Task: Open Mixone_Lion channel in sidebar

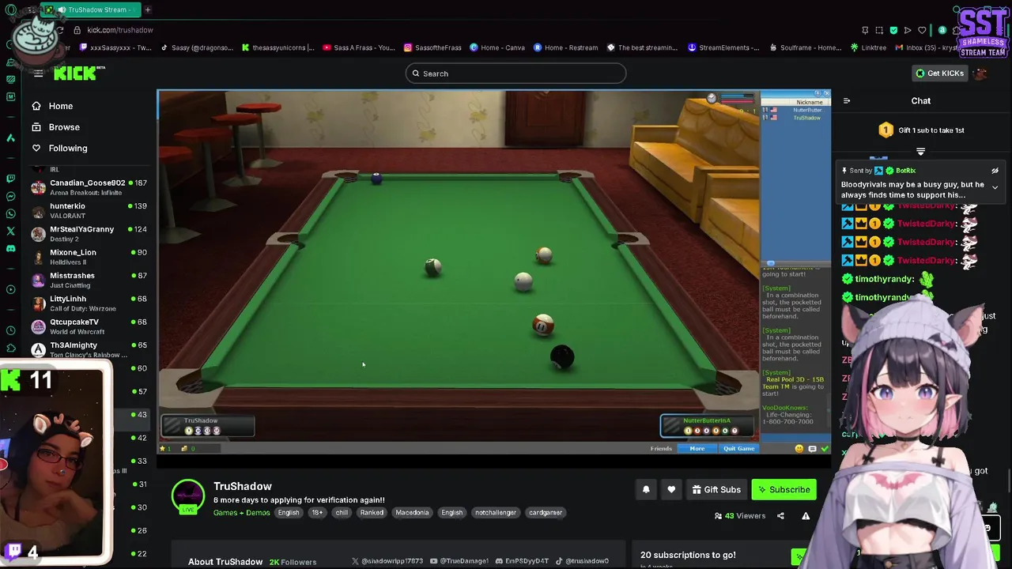Action: pyautogui.click(x=89, y=257)
